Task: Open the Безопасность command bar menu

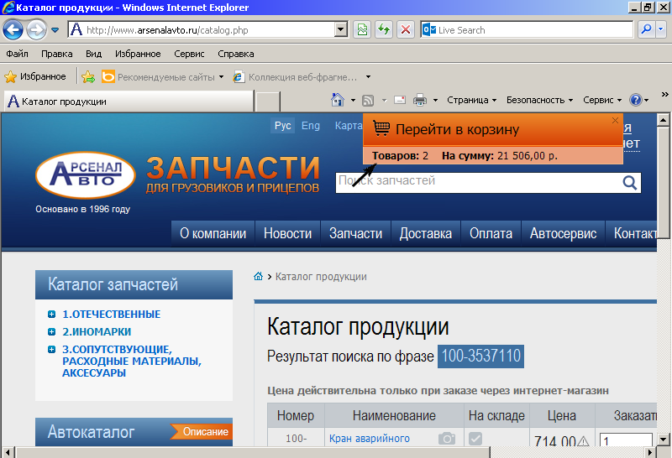Action: tap(539, 100)
